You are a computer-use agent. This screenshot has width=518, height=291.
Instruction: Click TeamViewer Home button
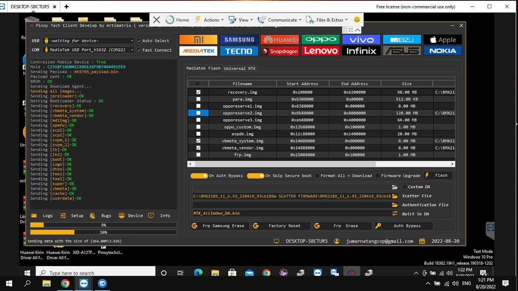tap(178, 20)
